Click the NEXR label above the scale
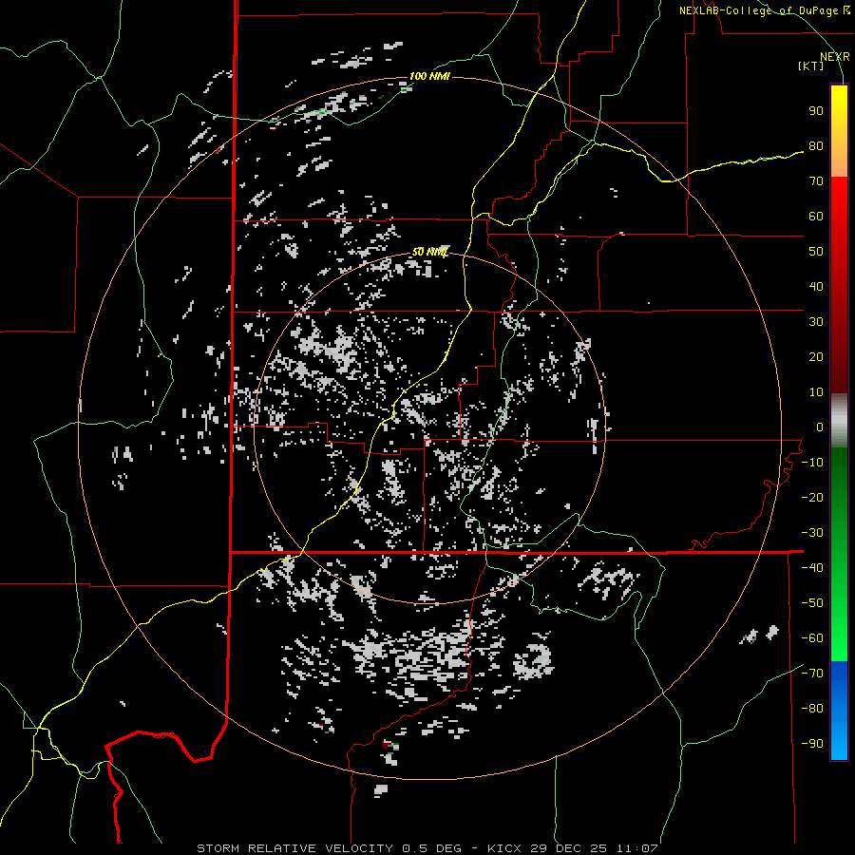 (834, 57)
